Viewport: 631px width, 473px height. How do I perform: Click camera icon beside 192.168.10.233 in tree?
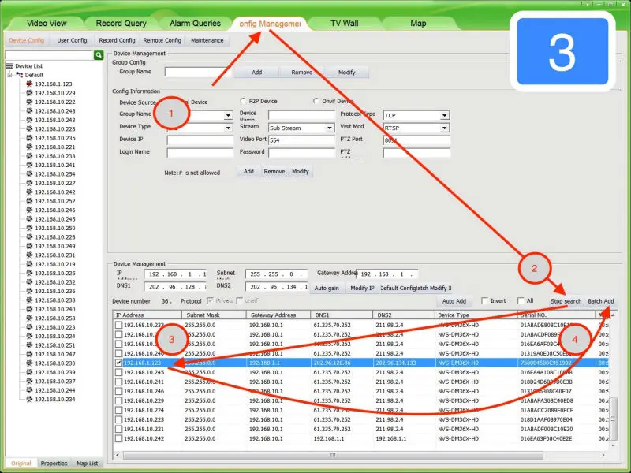pyautogui.click(x=29, y=155)
